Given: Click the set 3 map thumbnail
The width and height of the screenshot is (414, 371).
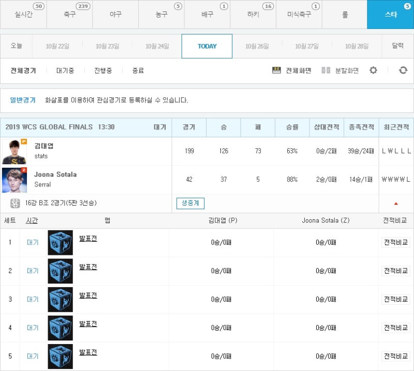Looking at the screenshot, I should (x=60, y=299).
